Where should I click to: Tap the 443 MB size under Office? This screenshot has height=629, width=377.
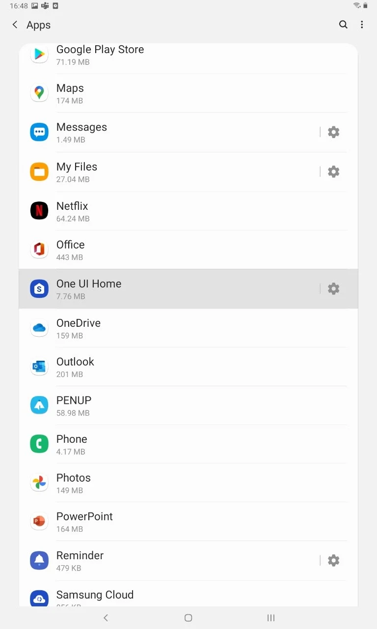pyautogui.click(x=70, y=257)
